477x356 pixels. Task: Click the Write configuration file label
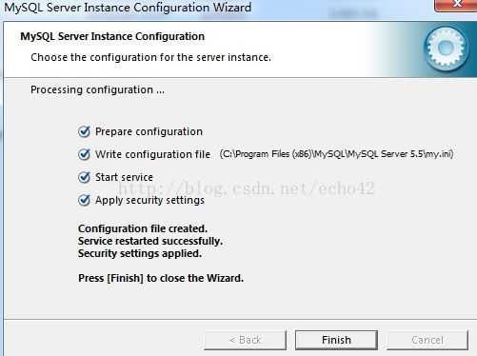coord(152,154)
